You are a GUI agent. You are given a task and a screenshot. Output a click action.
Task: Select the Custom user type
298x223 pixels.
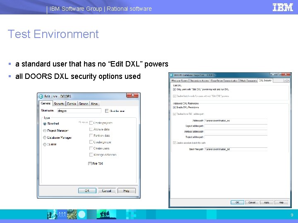[x=45, y=144]
